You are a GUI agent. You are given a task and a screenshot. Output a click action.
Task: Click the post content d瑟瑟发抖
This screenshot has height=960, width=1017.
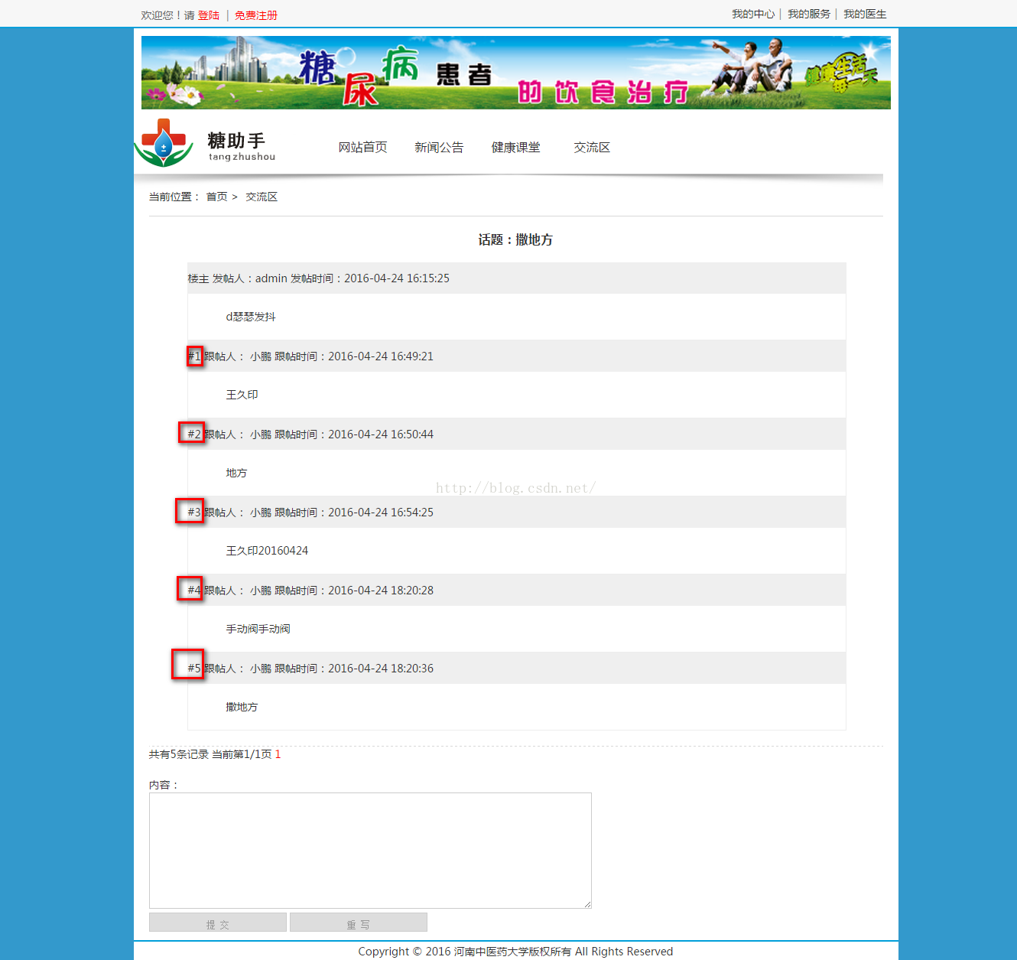[x=251, y=317]
